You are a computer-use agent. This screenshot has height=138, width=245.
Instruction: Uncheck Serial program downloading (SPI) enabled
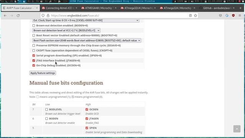(x=34, y=56)
